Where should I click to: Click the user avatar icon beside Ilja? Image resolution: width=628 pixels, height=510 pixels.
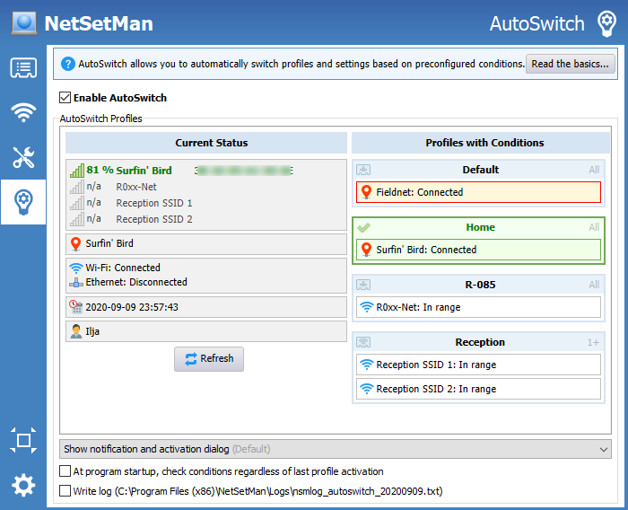click(75, 331)
